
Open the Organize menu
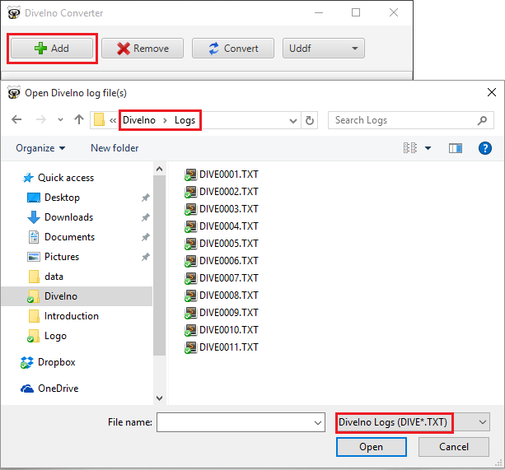pyautogui.click(x=40, y=148)
